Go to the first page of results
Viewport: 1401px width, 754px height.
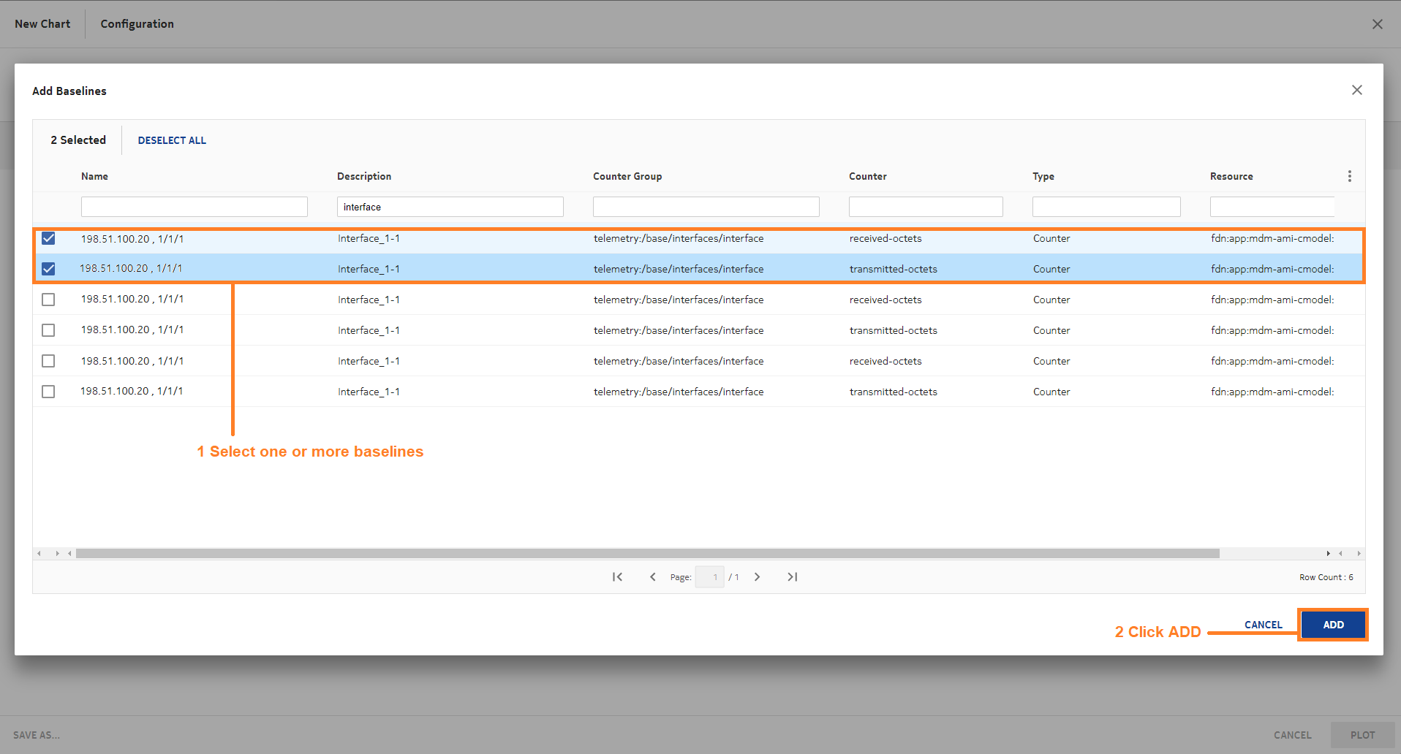coord(618,577)
